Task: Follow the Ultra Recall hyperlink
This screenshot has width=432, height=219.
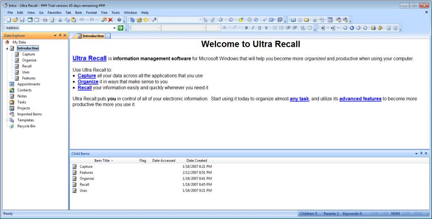Action: (x=90, y=58)
